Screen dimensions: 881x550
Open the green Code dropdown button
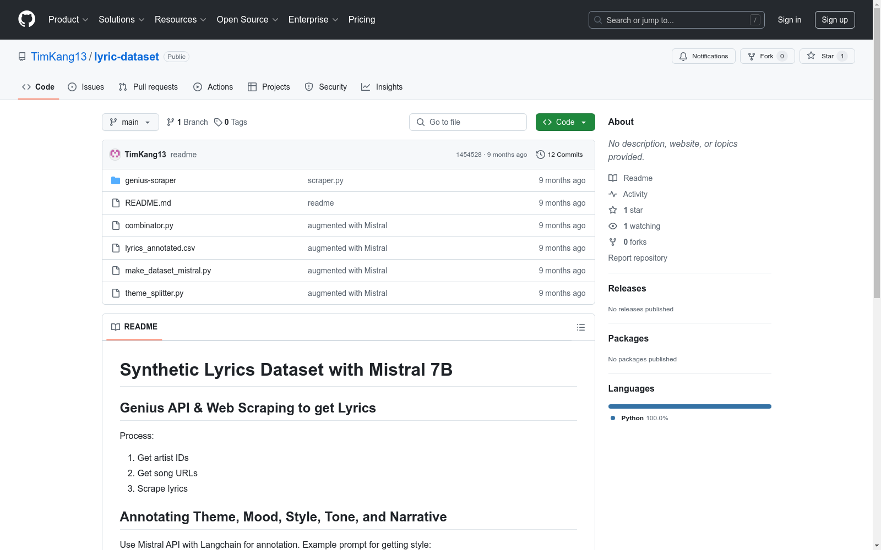[x=565, y=122]
